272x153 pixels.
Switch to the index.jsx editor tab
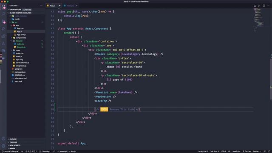point(70,6)
